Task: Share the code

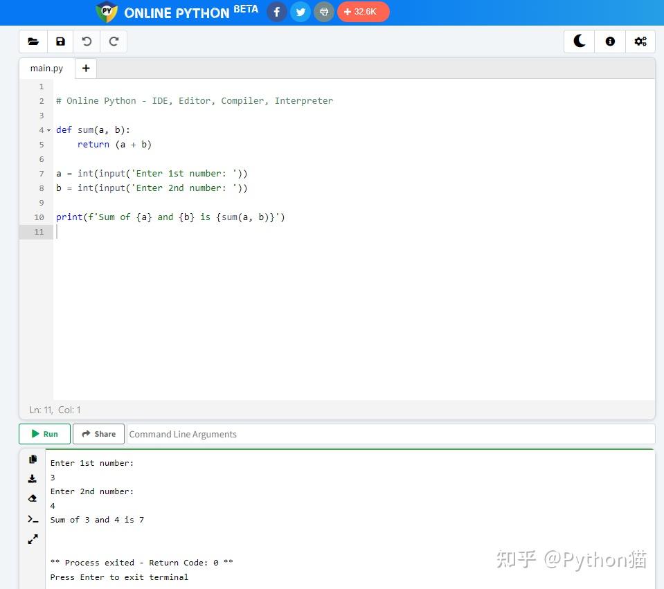Action: pos(98,434)
